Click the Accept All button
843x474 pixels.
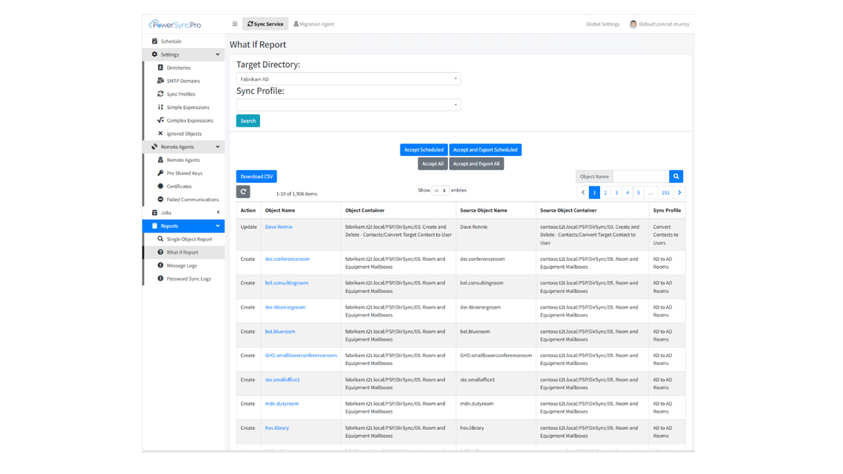pos(433,164)
